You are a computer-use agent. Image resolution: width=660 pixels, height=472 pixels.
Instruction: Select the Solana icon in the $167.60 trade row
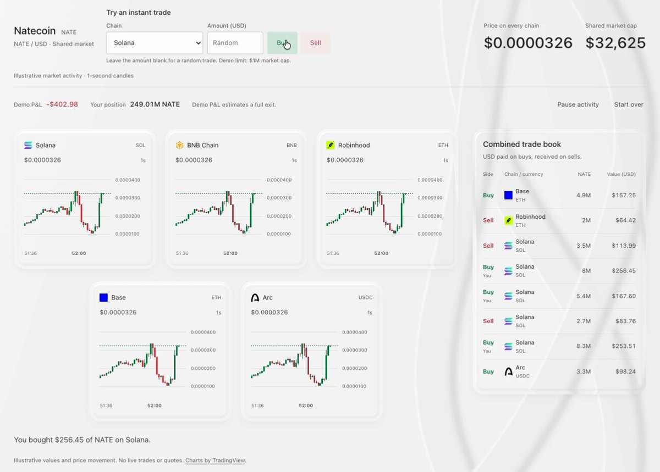click(509, 296)
